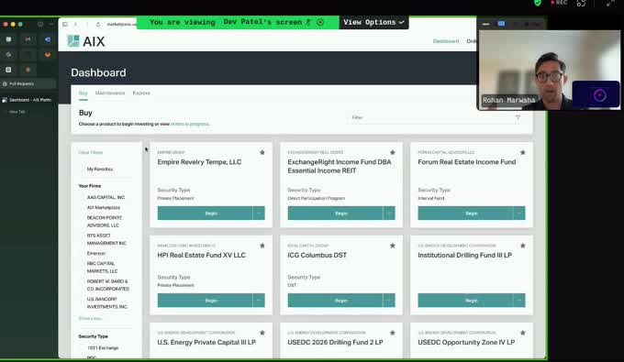The image size is (624, 362).
Task: Begin Empire Revelry Tempe, LLC investment
Action: 205,214
